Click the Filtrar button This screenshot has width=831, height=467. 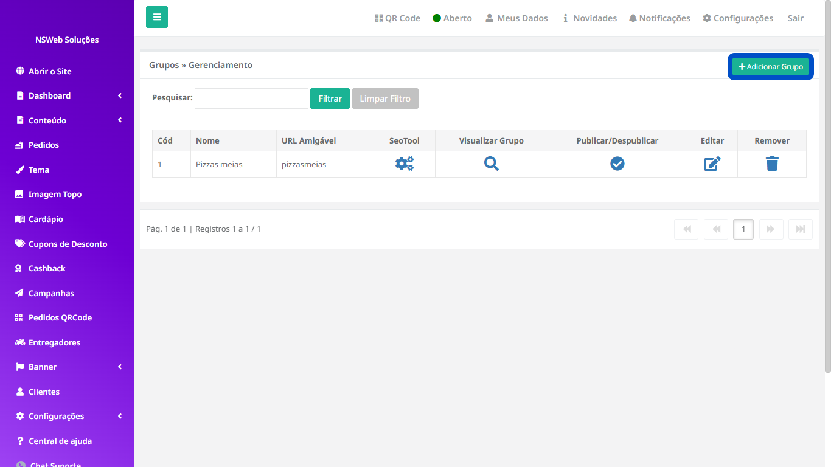[x=330, y=99]
